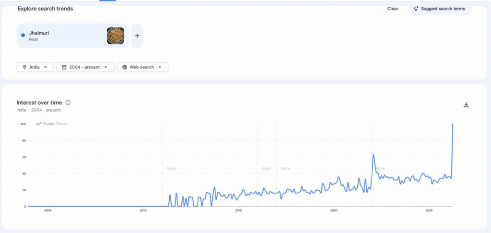
Task: Click the info icon beside Interest over time
Action: pos(68,103)
